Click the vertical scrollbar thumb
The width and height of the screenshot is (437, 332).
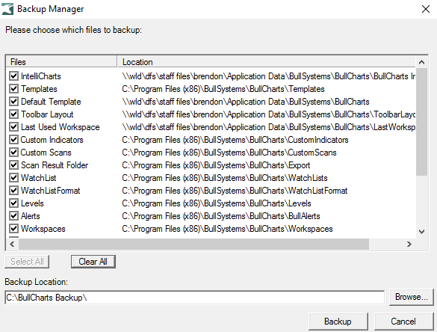point(421,122)
